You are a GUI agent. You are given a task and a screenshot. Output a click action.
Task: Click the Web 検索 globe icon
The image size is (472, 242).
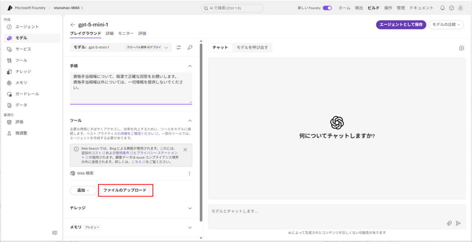(x=73, y=174)
